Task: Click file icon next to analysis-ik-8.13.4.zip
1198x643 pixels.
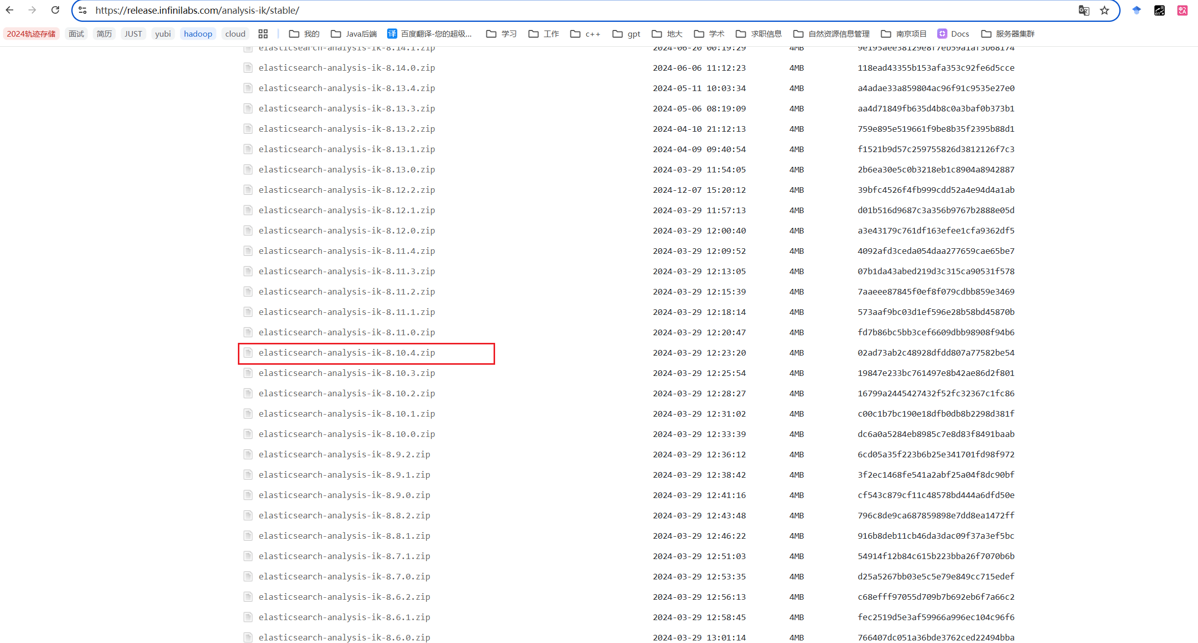Action: click(248, 88)
